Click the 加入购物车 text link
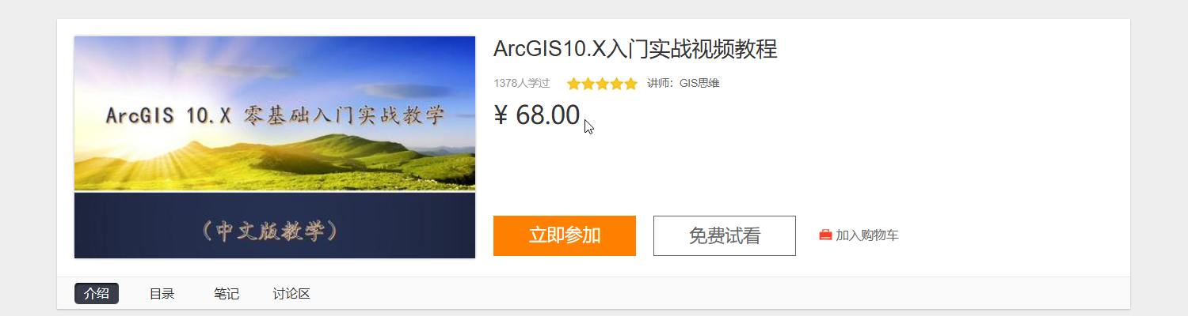Screen dimensions: 1188x316 pos(867,235)
